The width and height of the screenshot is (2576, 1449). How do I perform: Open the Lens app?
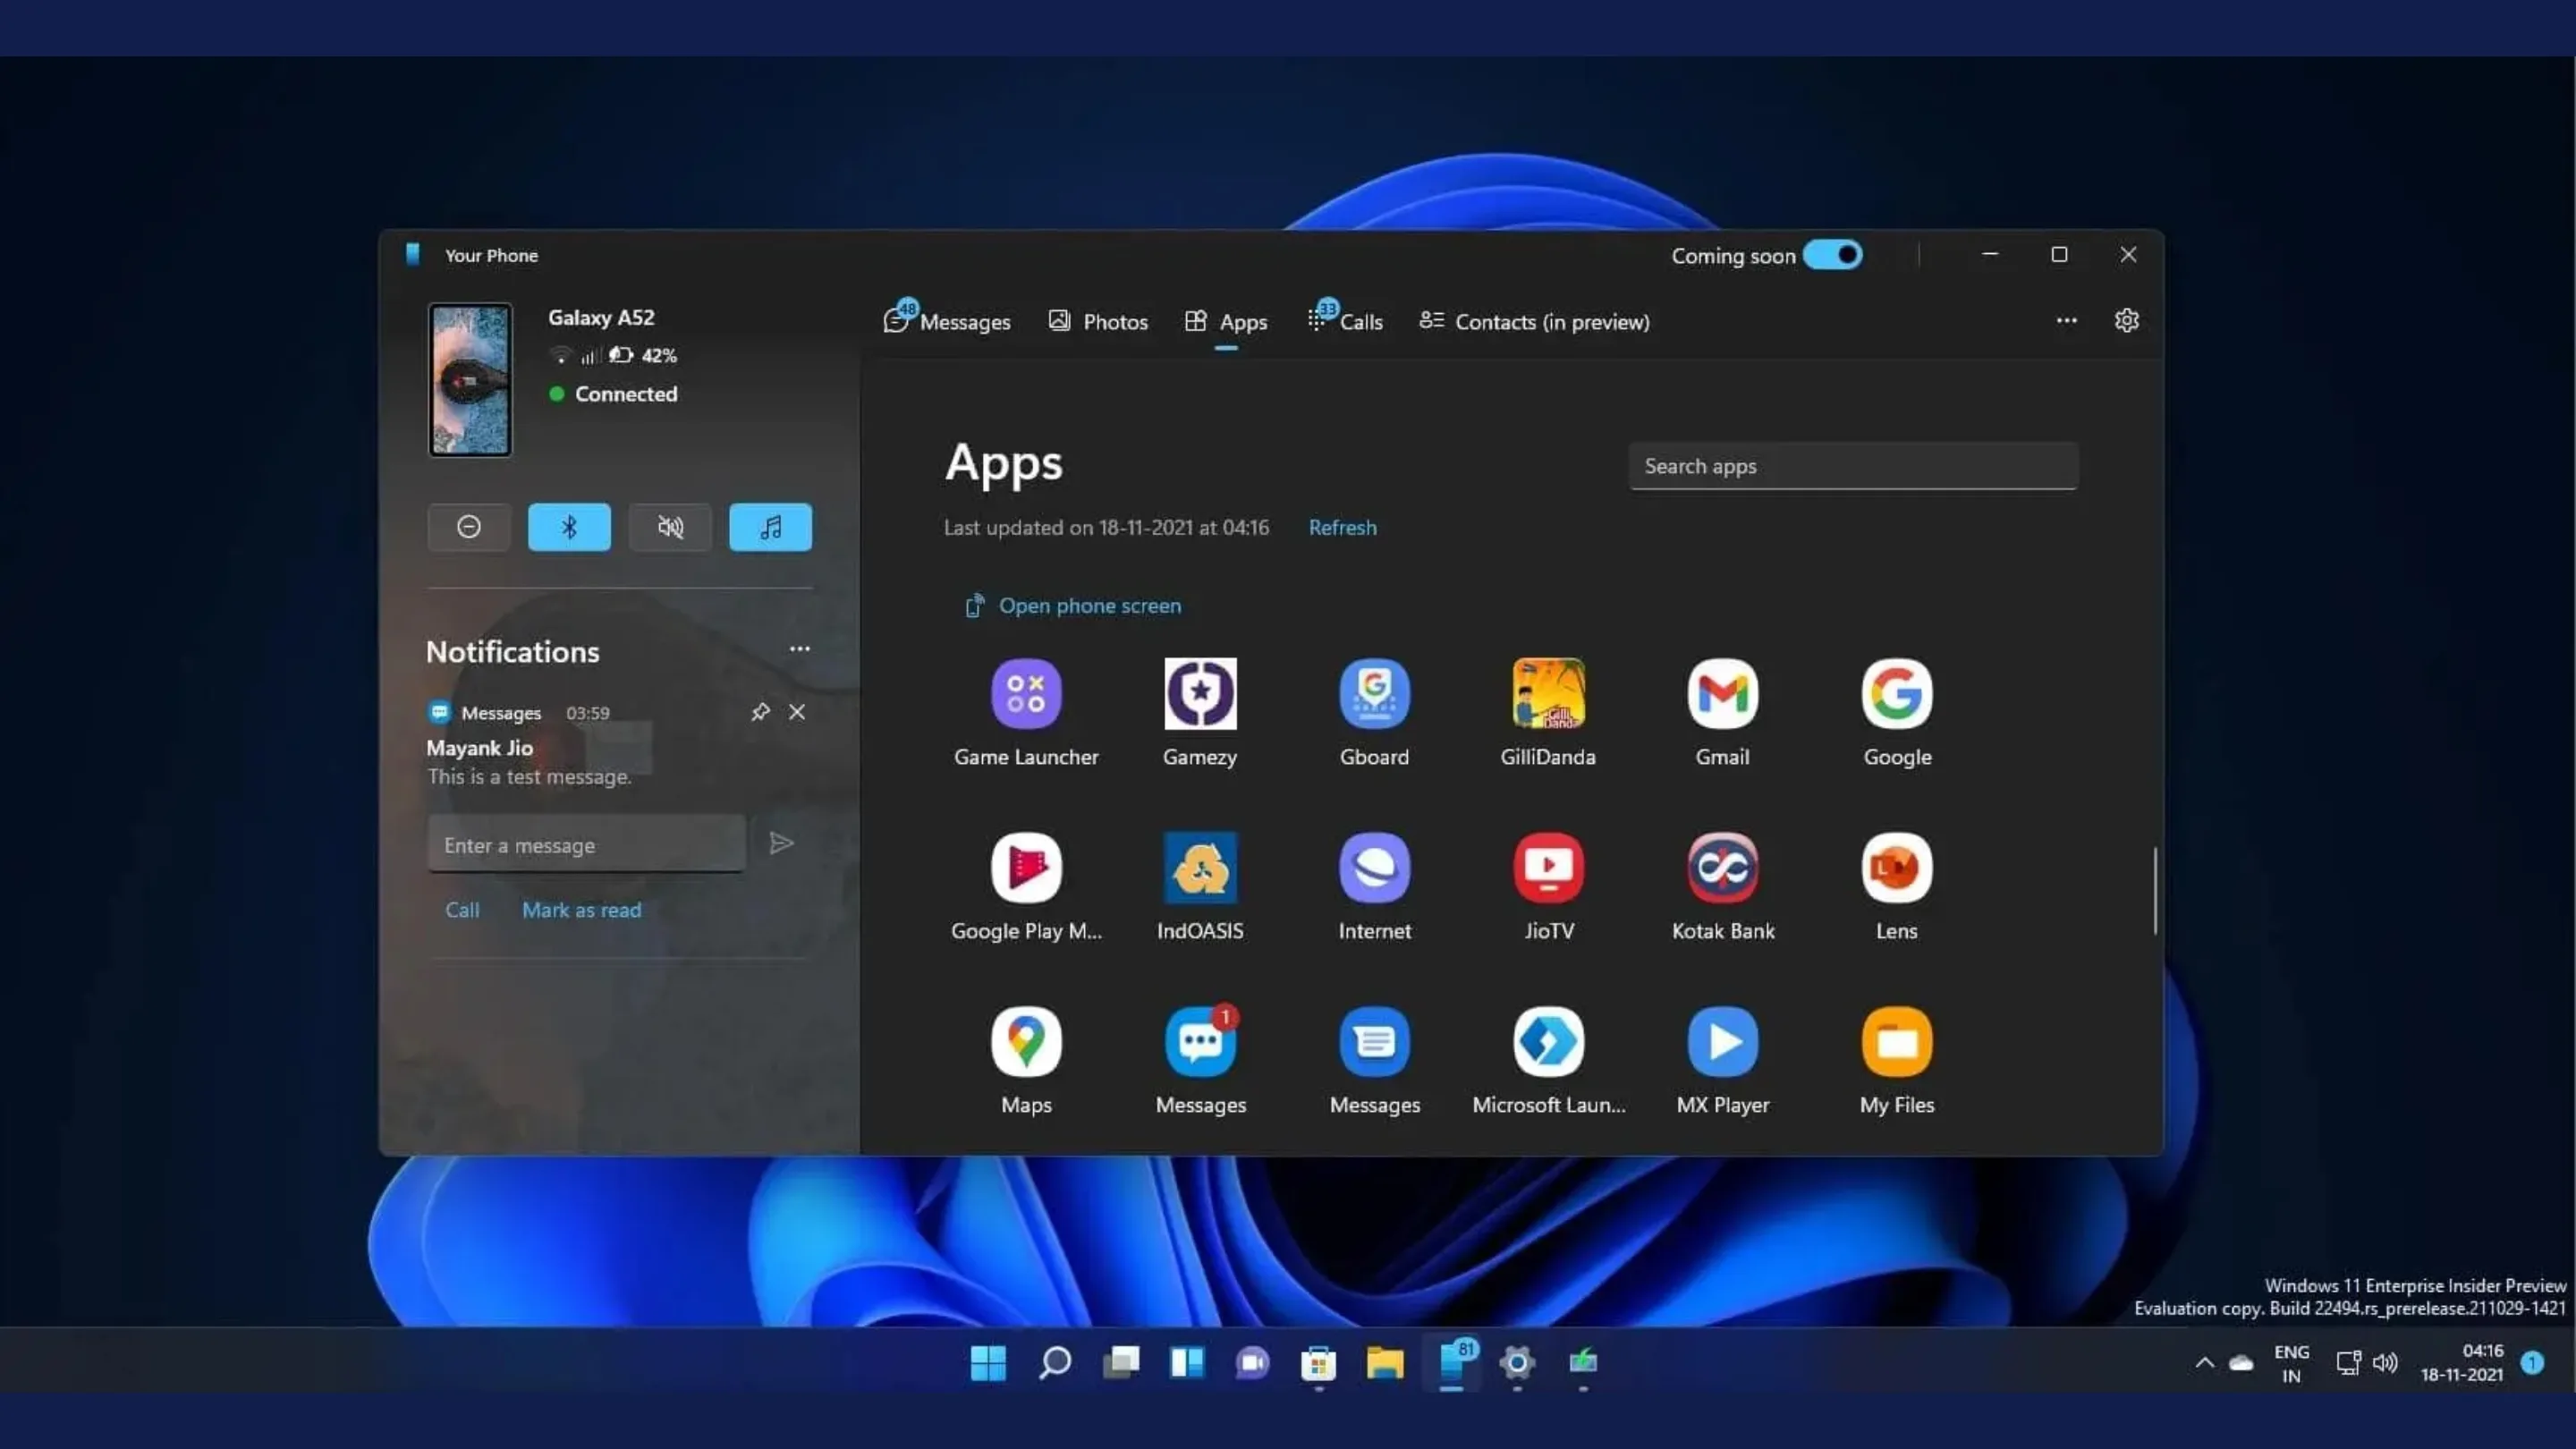(1897, 886)
